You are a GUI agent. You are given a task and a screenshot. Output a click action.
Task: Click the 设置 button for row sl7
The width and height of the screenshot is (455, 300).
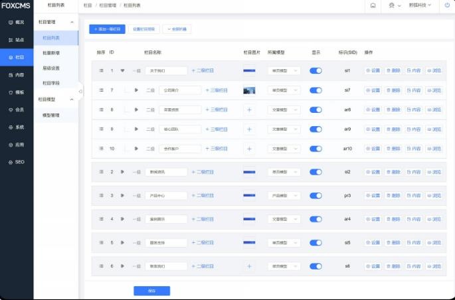click(x=373, y=90)
